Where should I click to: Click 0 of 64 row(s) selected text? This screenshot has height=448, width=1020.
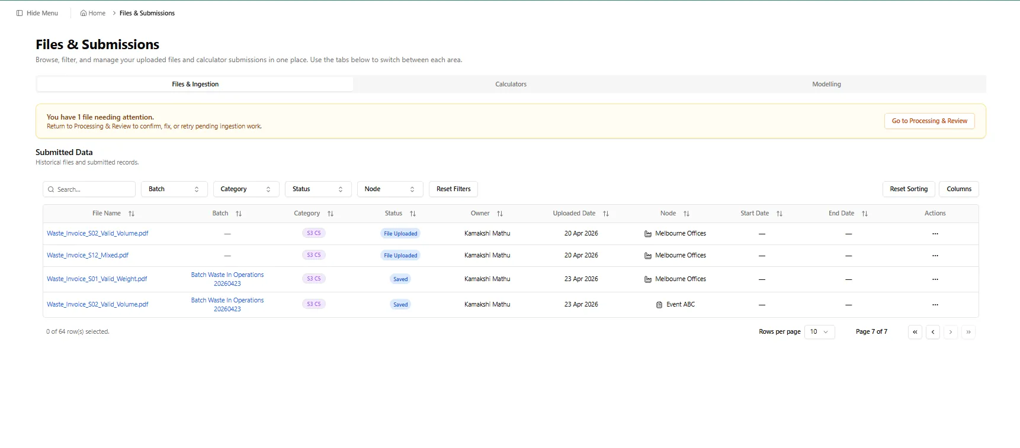[78, 332]
